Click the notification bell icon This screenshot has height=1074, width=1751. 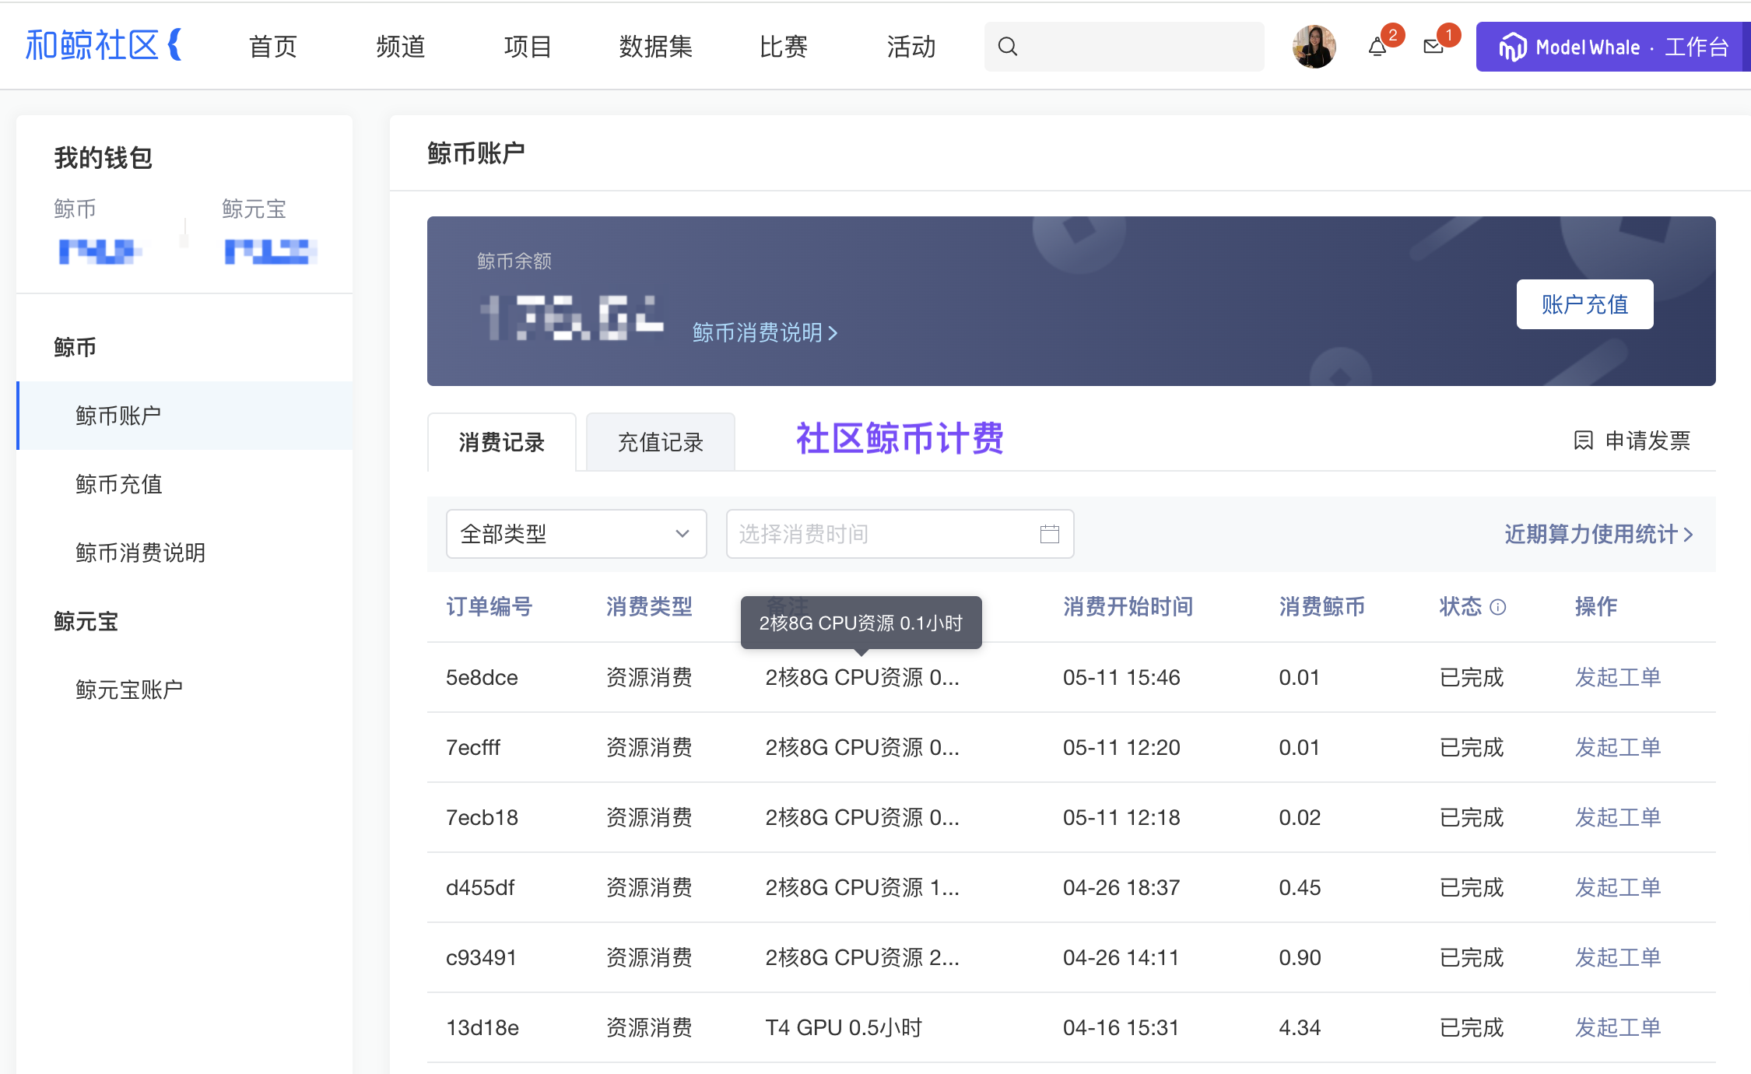(x=1377, y=47)
